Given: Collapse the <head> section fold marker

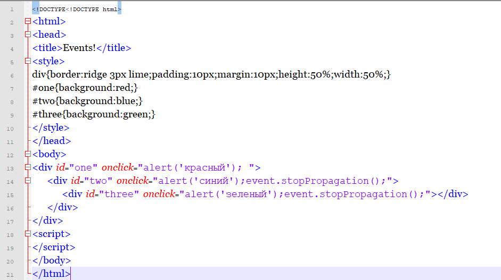Looking at the screenshot, I should coord(28,35).
